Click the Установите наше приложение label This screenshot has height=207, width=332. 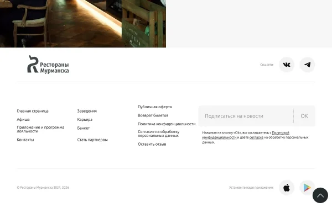coord(251,188)
